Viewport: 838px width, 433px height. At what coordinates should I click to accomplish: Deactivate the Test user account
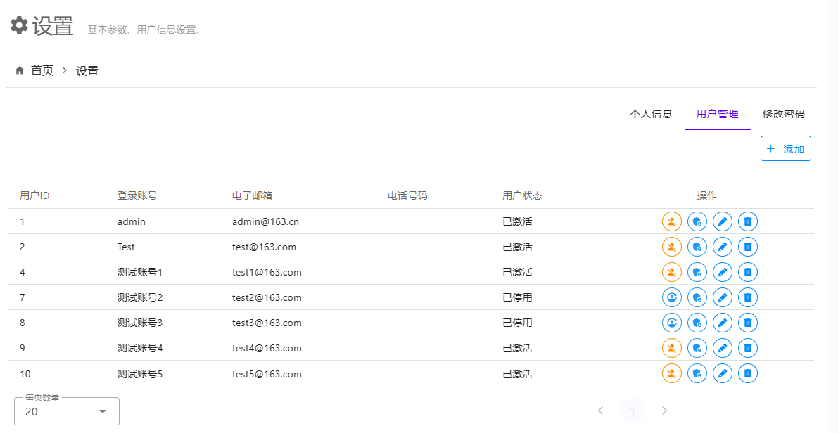(672, 247)
